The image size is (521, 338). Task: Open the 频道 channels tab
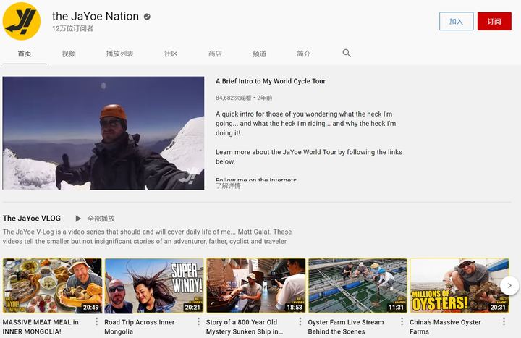pos(259,54)
